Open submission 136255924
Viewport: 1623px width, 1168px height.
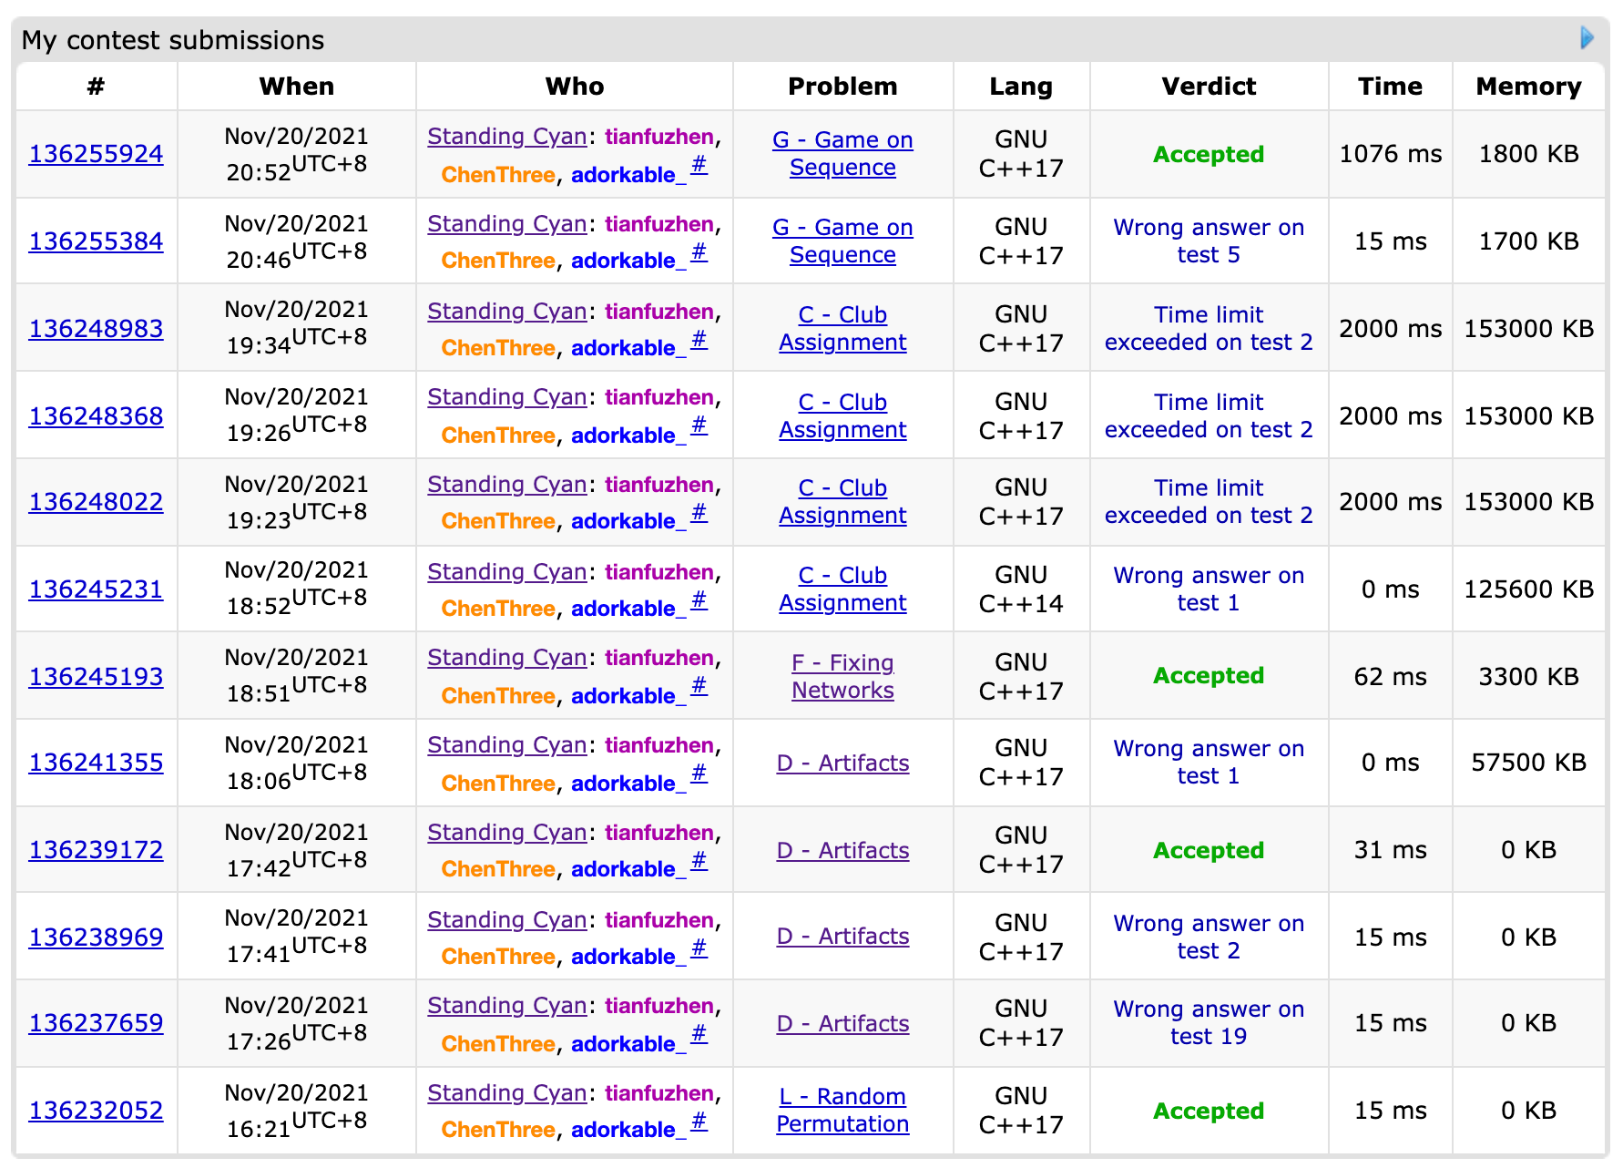96,154
